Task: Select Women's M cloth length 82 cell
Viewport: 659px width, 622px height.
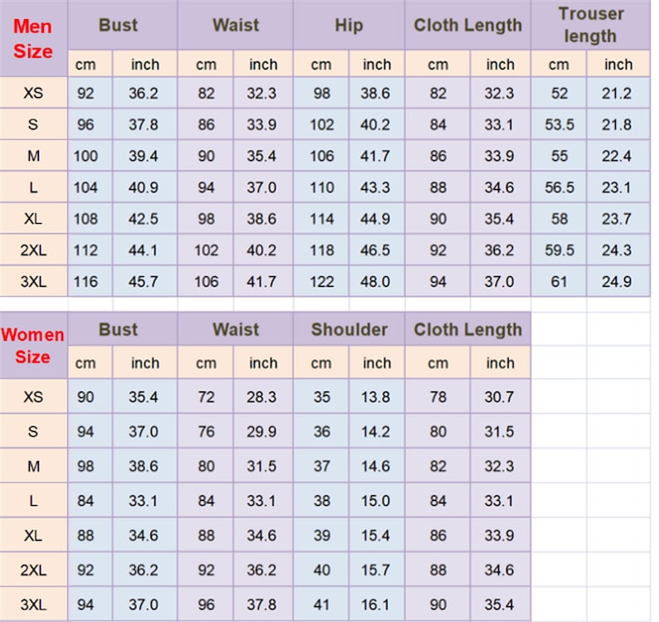Action: (438, 466)
